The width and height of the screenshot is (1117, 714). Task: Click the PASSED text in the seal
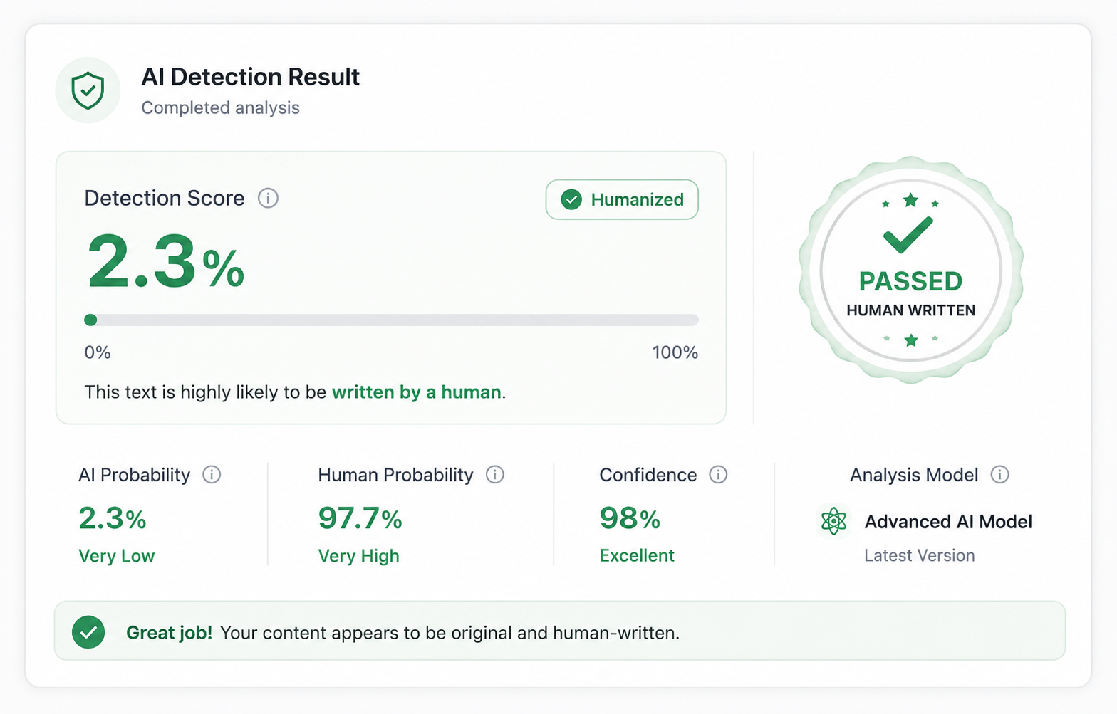(910, 281)
